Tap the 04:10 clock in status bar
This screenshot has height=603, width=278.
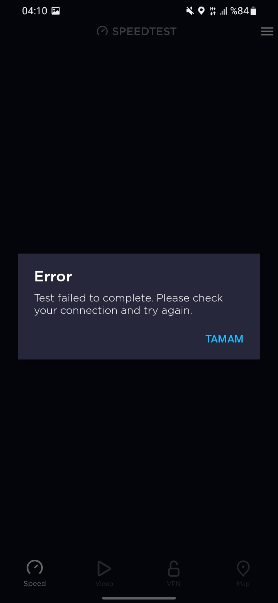coord(34,11)
